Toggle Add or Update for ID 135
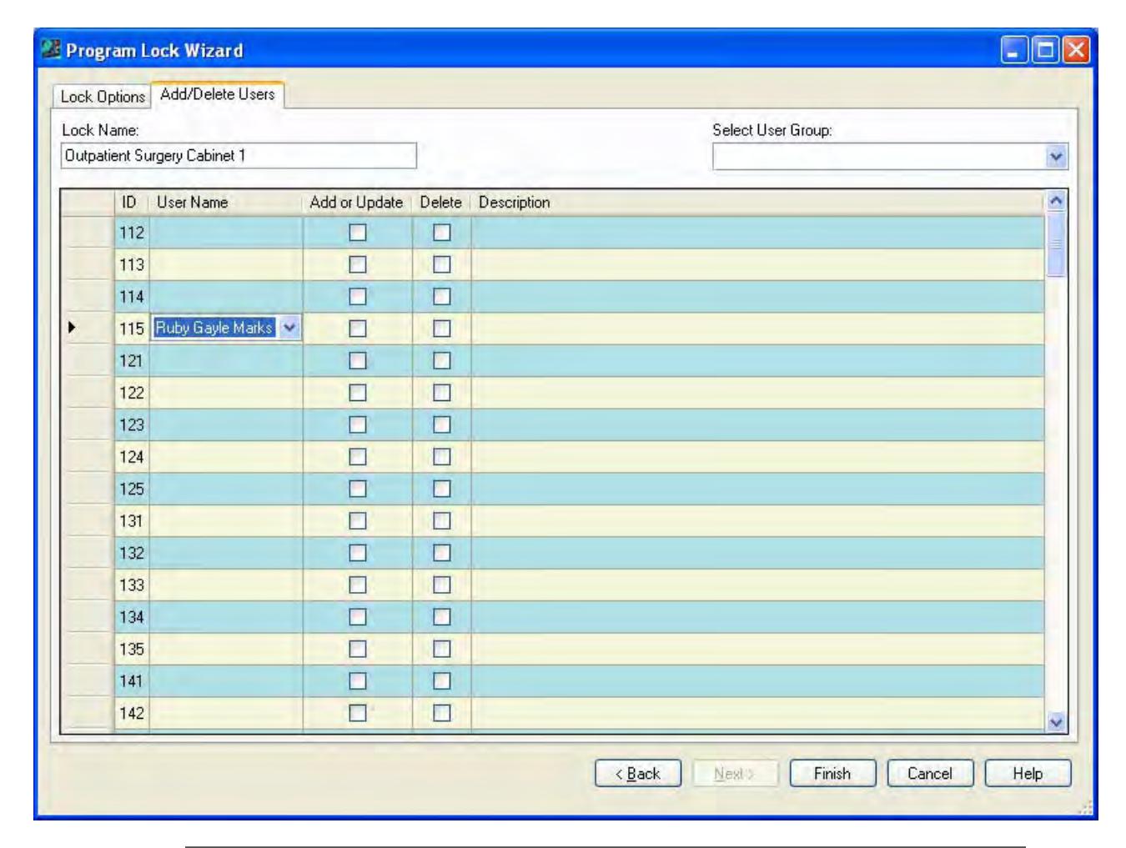1126x848 pixels. click(358, 649)
